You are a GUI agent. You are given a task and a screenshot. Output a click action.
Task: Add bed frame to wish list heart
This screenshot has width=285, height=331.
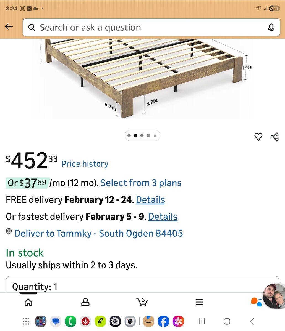tap(258, 137)
